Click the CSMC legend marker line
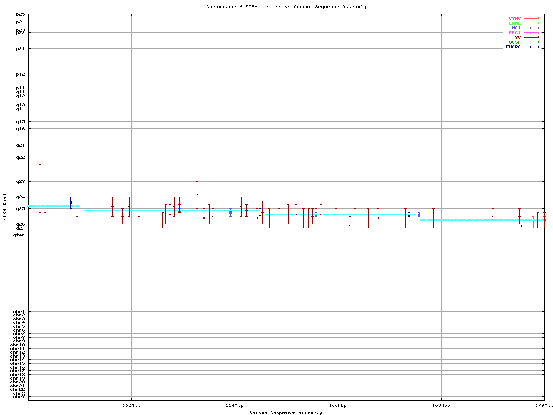The image size is (553, 415). coord(531,19)
